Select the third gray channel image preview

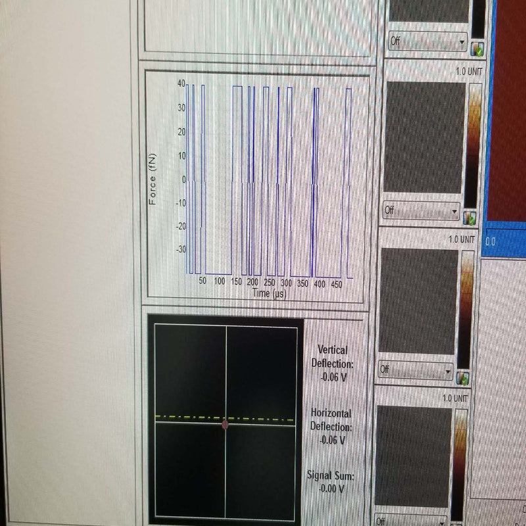(x=418, y=300)
